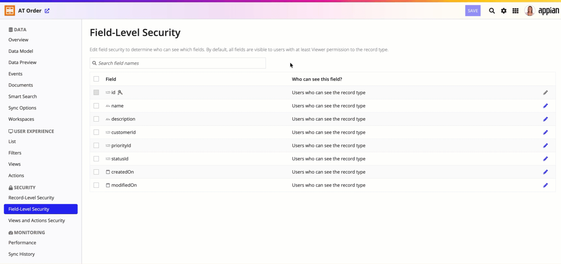Screen dimensions: 561x264
Task: Click the greyed pencil on id row
Action: pyautogui.click(x=545, y=93)
